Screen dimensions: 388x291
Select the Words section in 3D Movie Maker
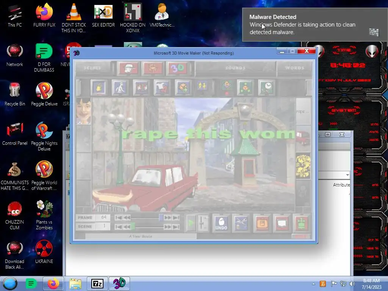pos(294,67)
